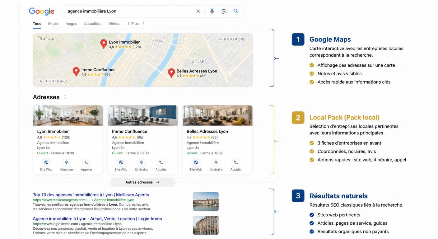Open the Logic-Immo Agence immobilière à Lyon result
438x239 pixels.
click(97, 219)
